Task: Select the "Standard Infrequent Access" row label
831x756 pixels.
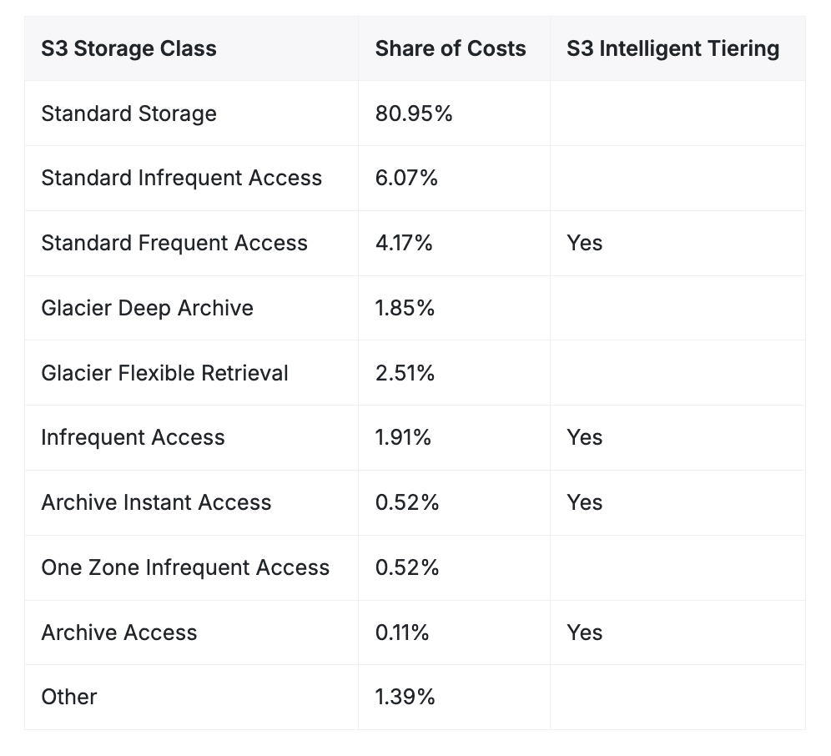Action: (x=181, y=178)
